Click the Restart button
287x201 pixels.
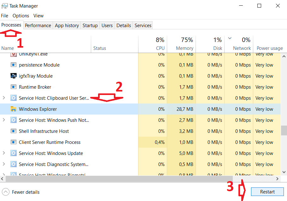coord(267,192)
